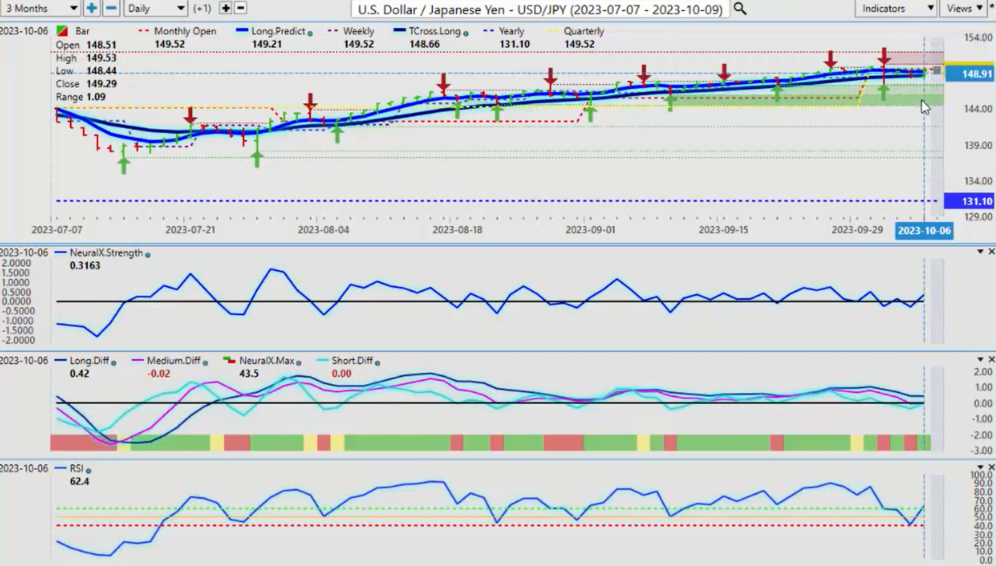Click the Short.Diff settings dot

pyautogui.click(x=378, y=362)
